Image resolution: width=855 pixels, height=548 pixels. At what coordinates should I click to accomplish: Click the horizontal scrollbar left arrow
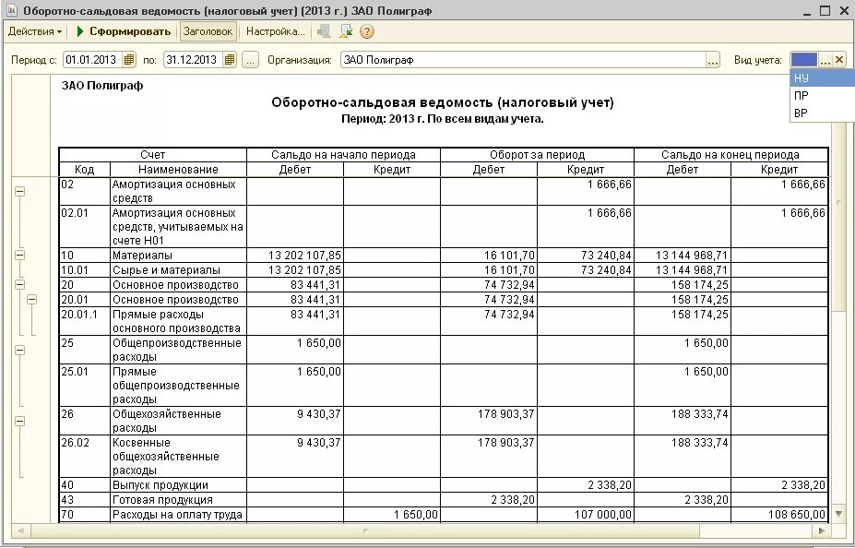(20, 530)
